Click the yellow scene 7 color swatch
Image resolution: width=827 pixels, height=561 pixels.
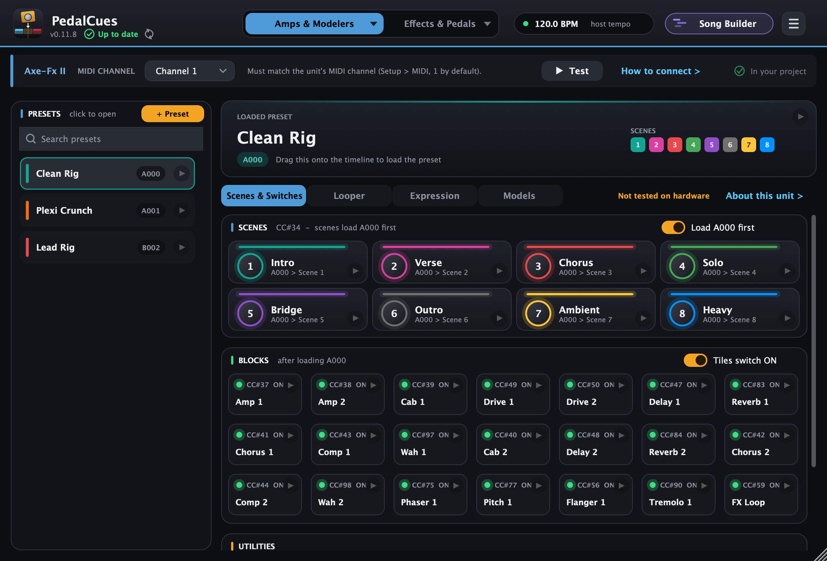[749, 145]
